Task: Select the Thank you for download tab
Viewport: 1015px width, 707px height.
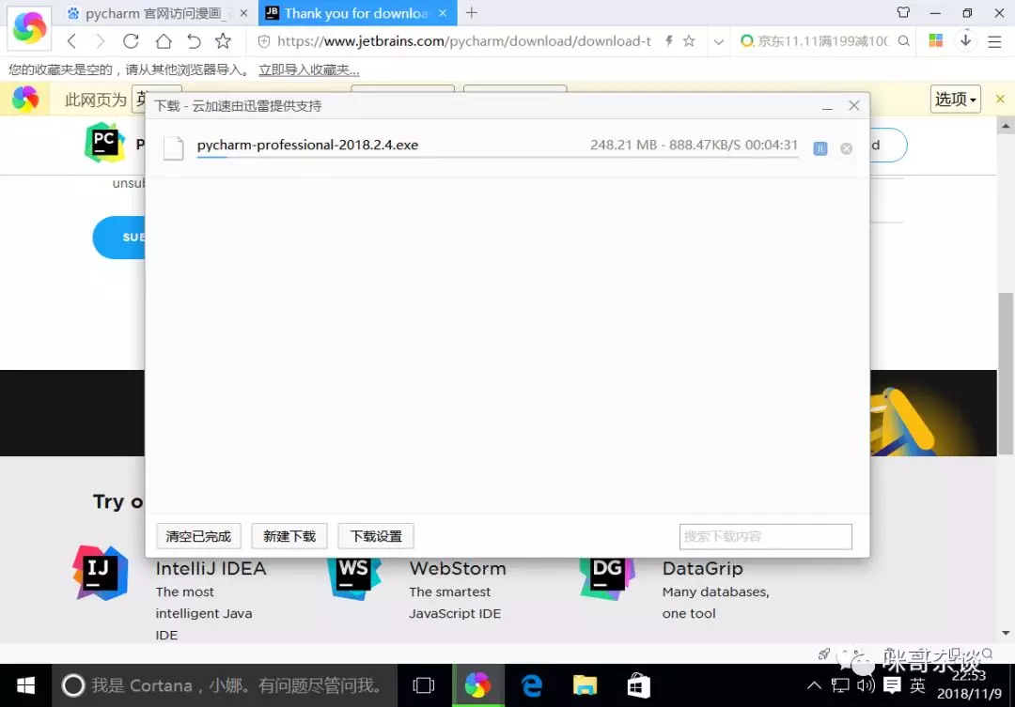Action: pyautogui.click(x=356, y=13)
